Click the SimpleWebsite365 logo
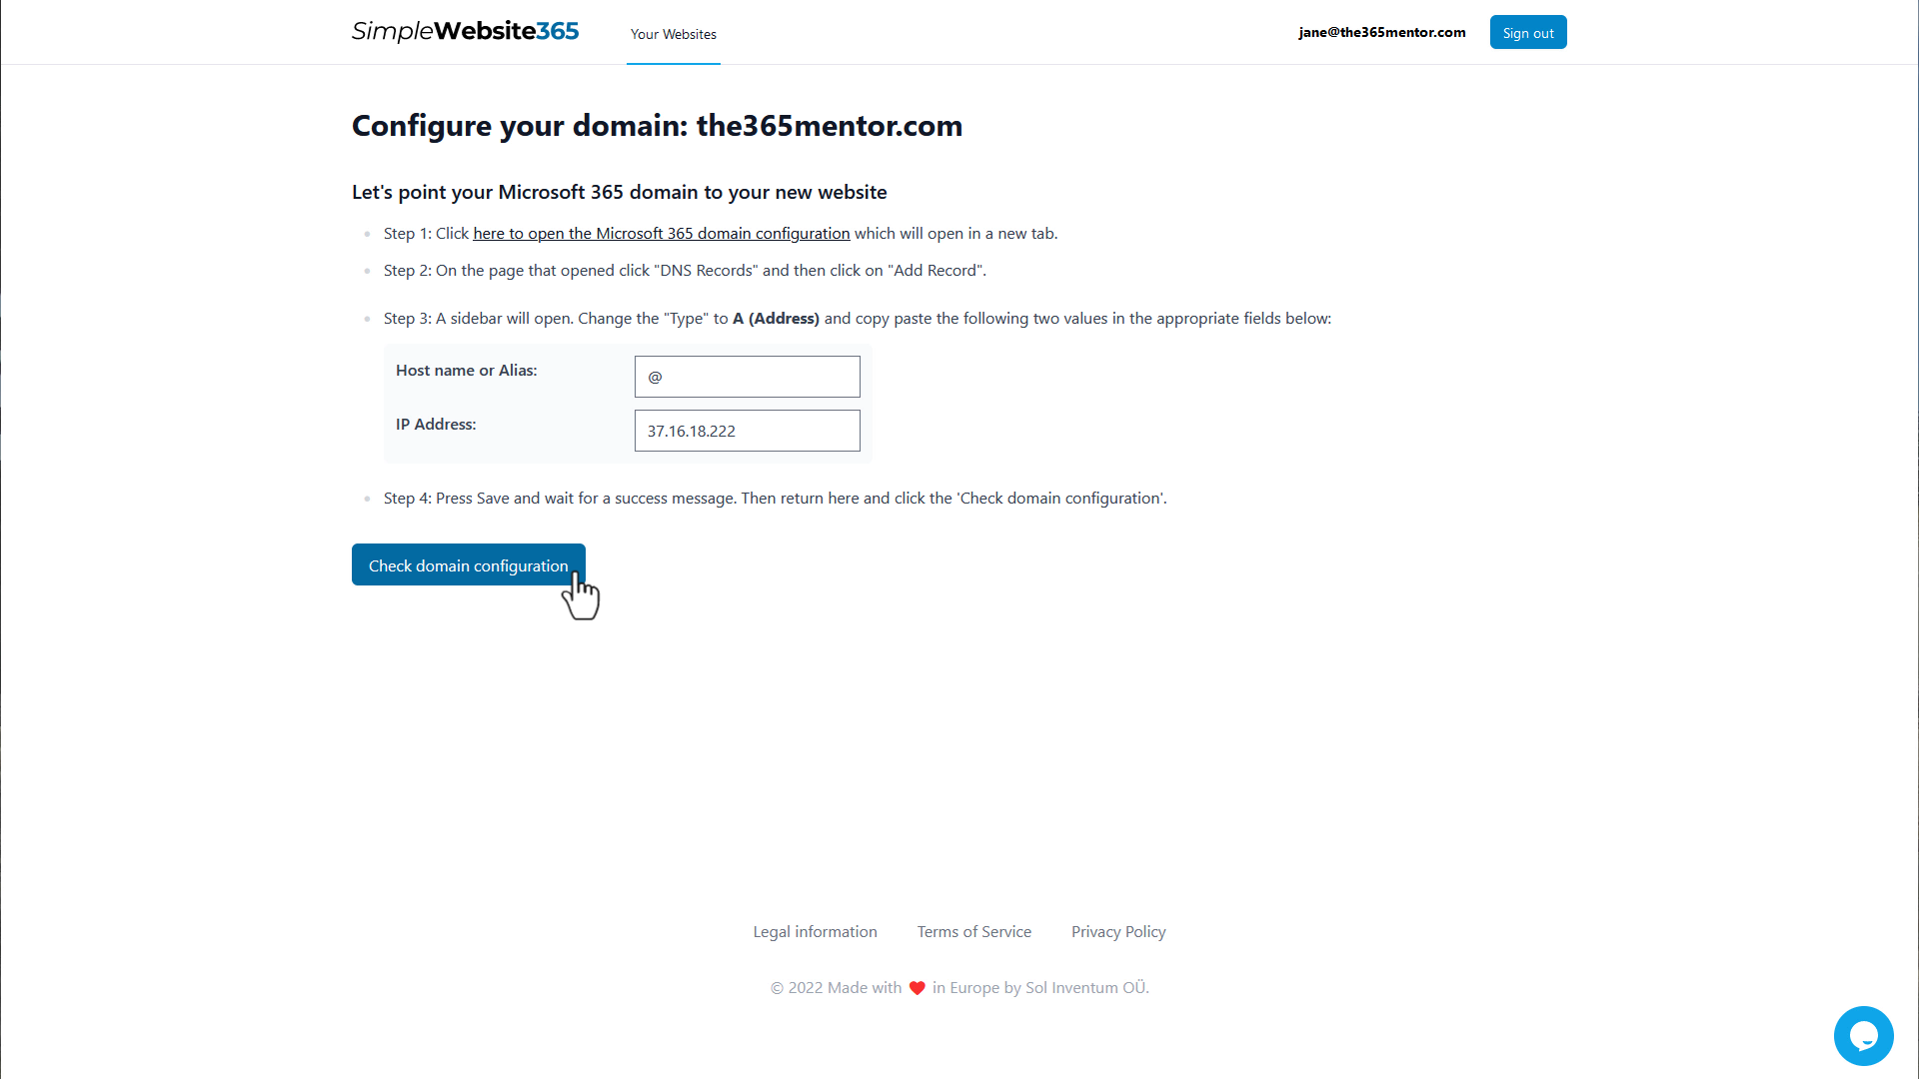The width and height of the screenshot is (1919, 1079). (x=464, y=30)
